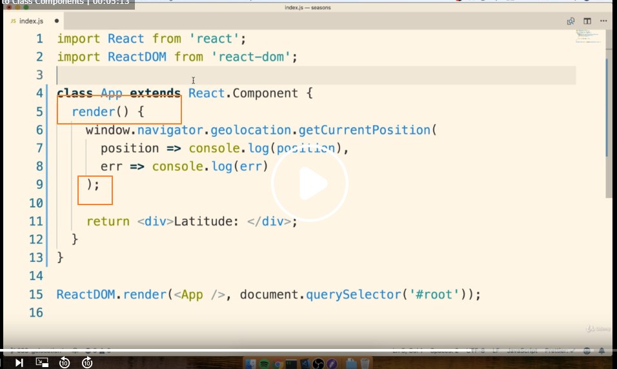The height and width of the screenshot is (369, 617).
Task: Click the geolocation property on line 6
Action: click(250, 130)
